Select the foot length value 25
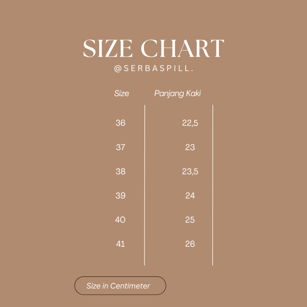307x307 pixels. (x=190, y=220)
